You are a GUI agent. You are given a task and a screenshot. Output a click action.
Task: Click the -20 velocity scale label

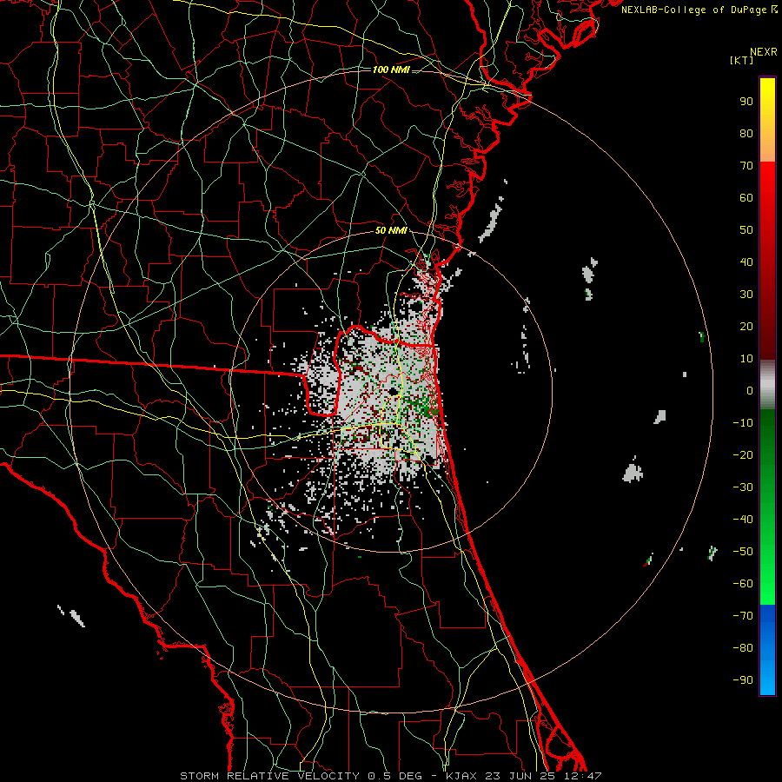743,454
